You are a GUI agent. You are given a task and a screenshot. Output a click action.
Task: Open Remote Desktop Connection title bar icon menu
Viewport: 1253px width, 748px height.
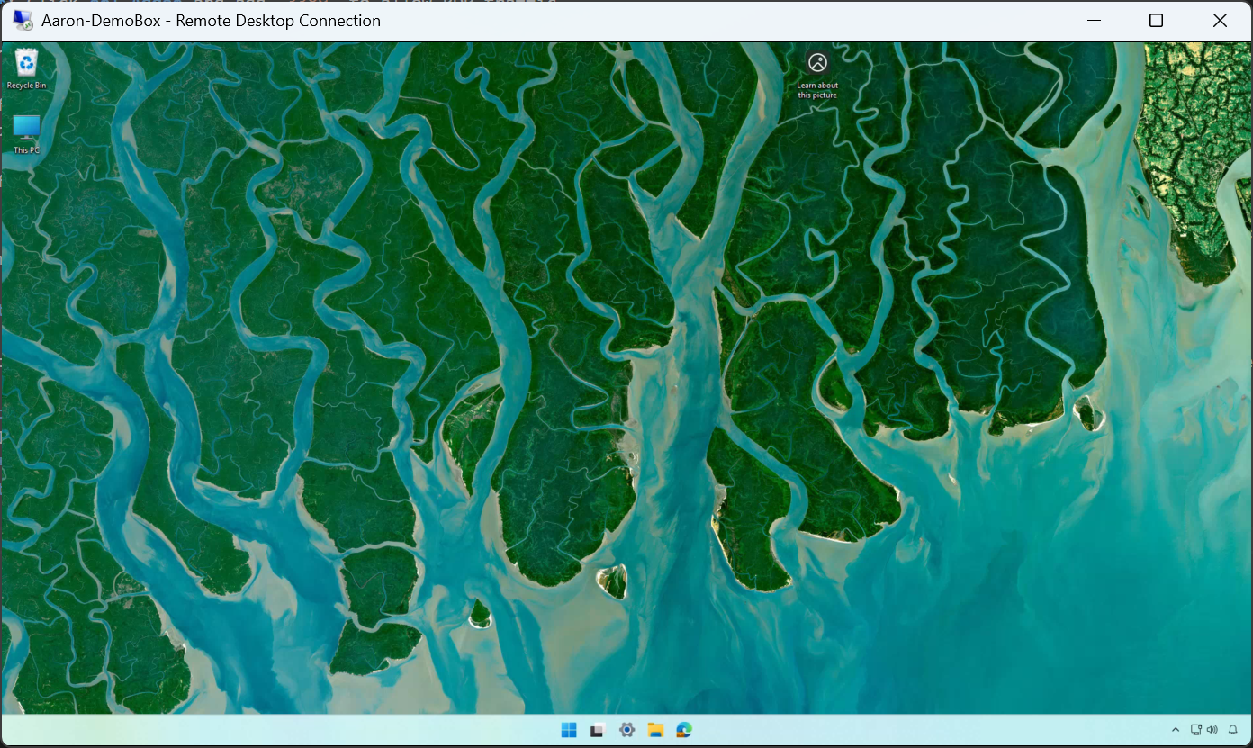pyautogui.click(x=23, y=21)
